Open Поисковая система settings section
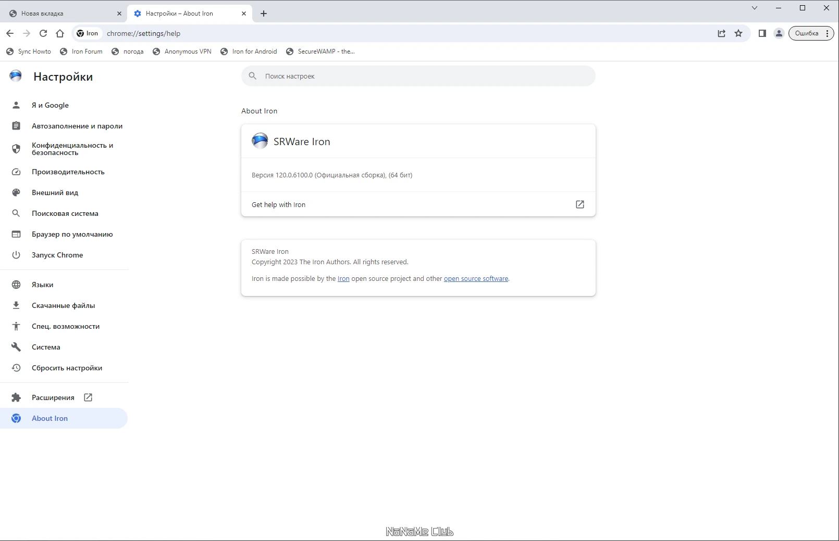The image size is (839, 541). click(64, 213)
